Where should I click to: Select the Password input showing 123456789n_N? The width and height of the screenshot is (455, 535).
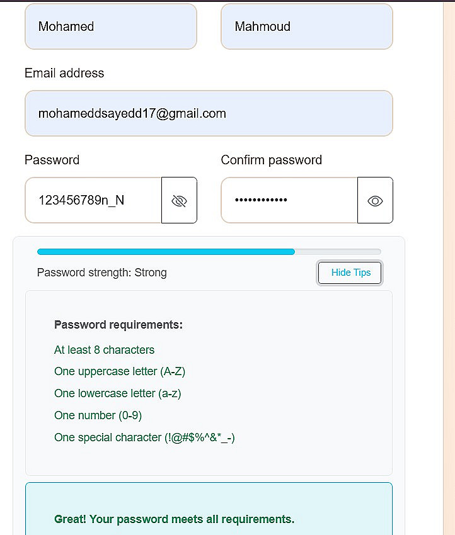coord(93,200)
